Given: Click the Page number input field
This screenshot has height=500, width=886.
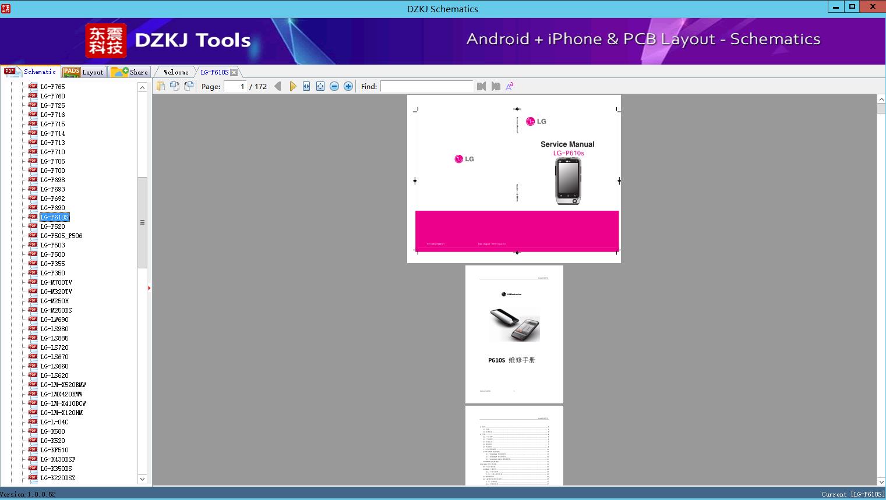Looking at the screenshot, I should (x=235, y=86).
